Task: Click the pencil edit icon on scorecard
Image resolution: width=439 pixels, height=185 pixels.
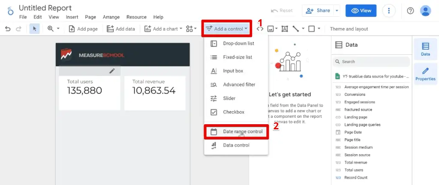Action: click(112, 71)
